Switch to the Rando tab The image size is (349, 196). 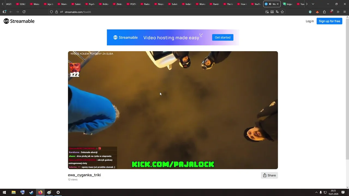[214, 4]
